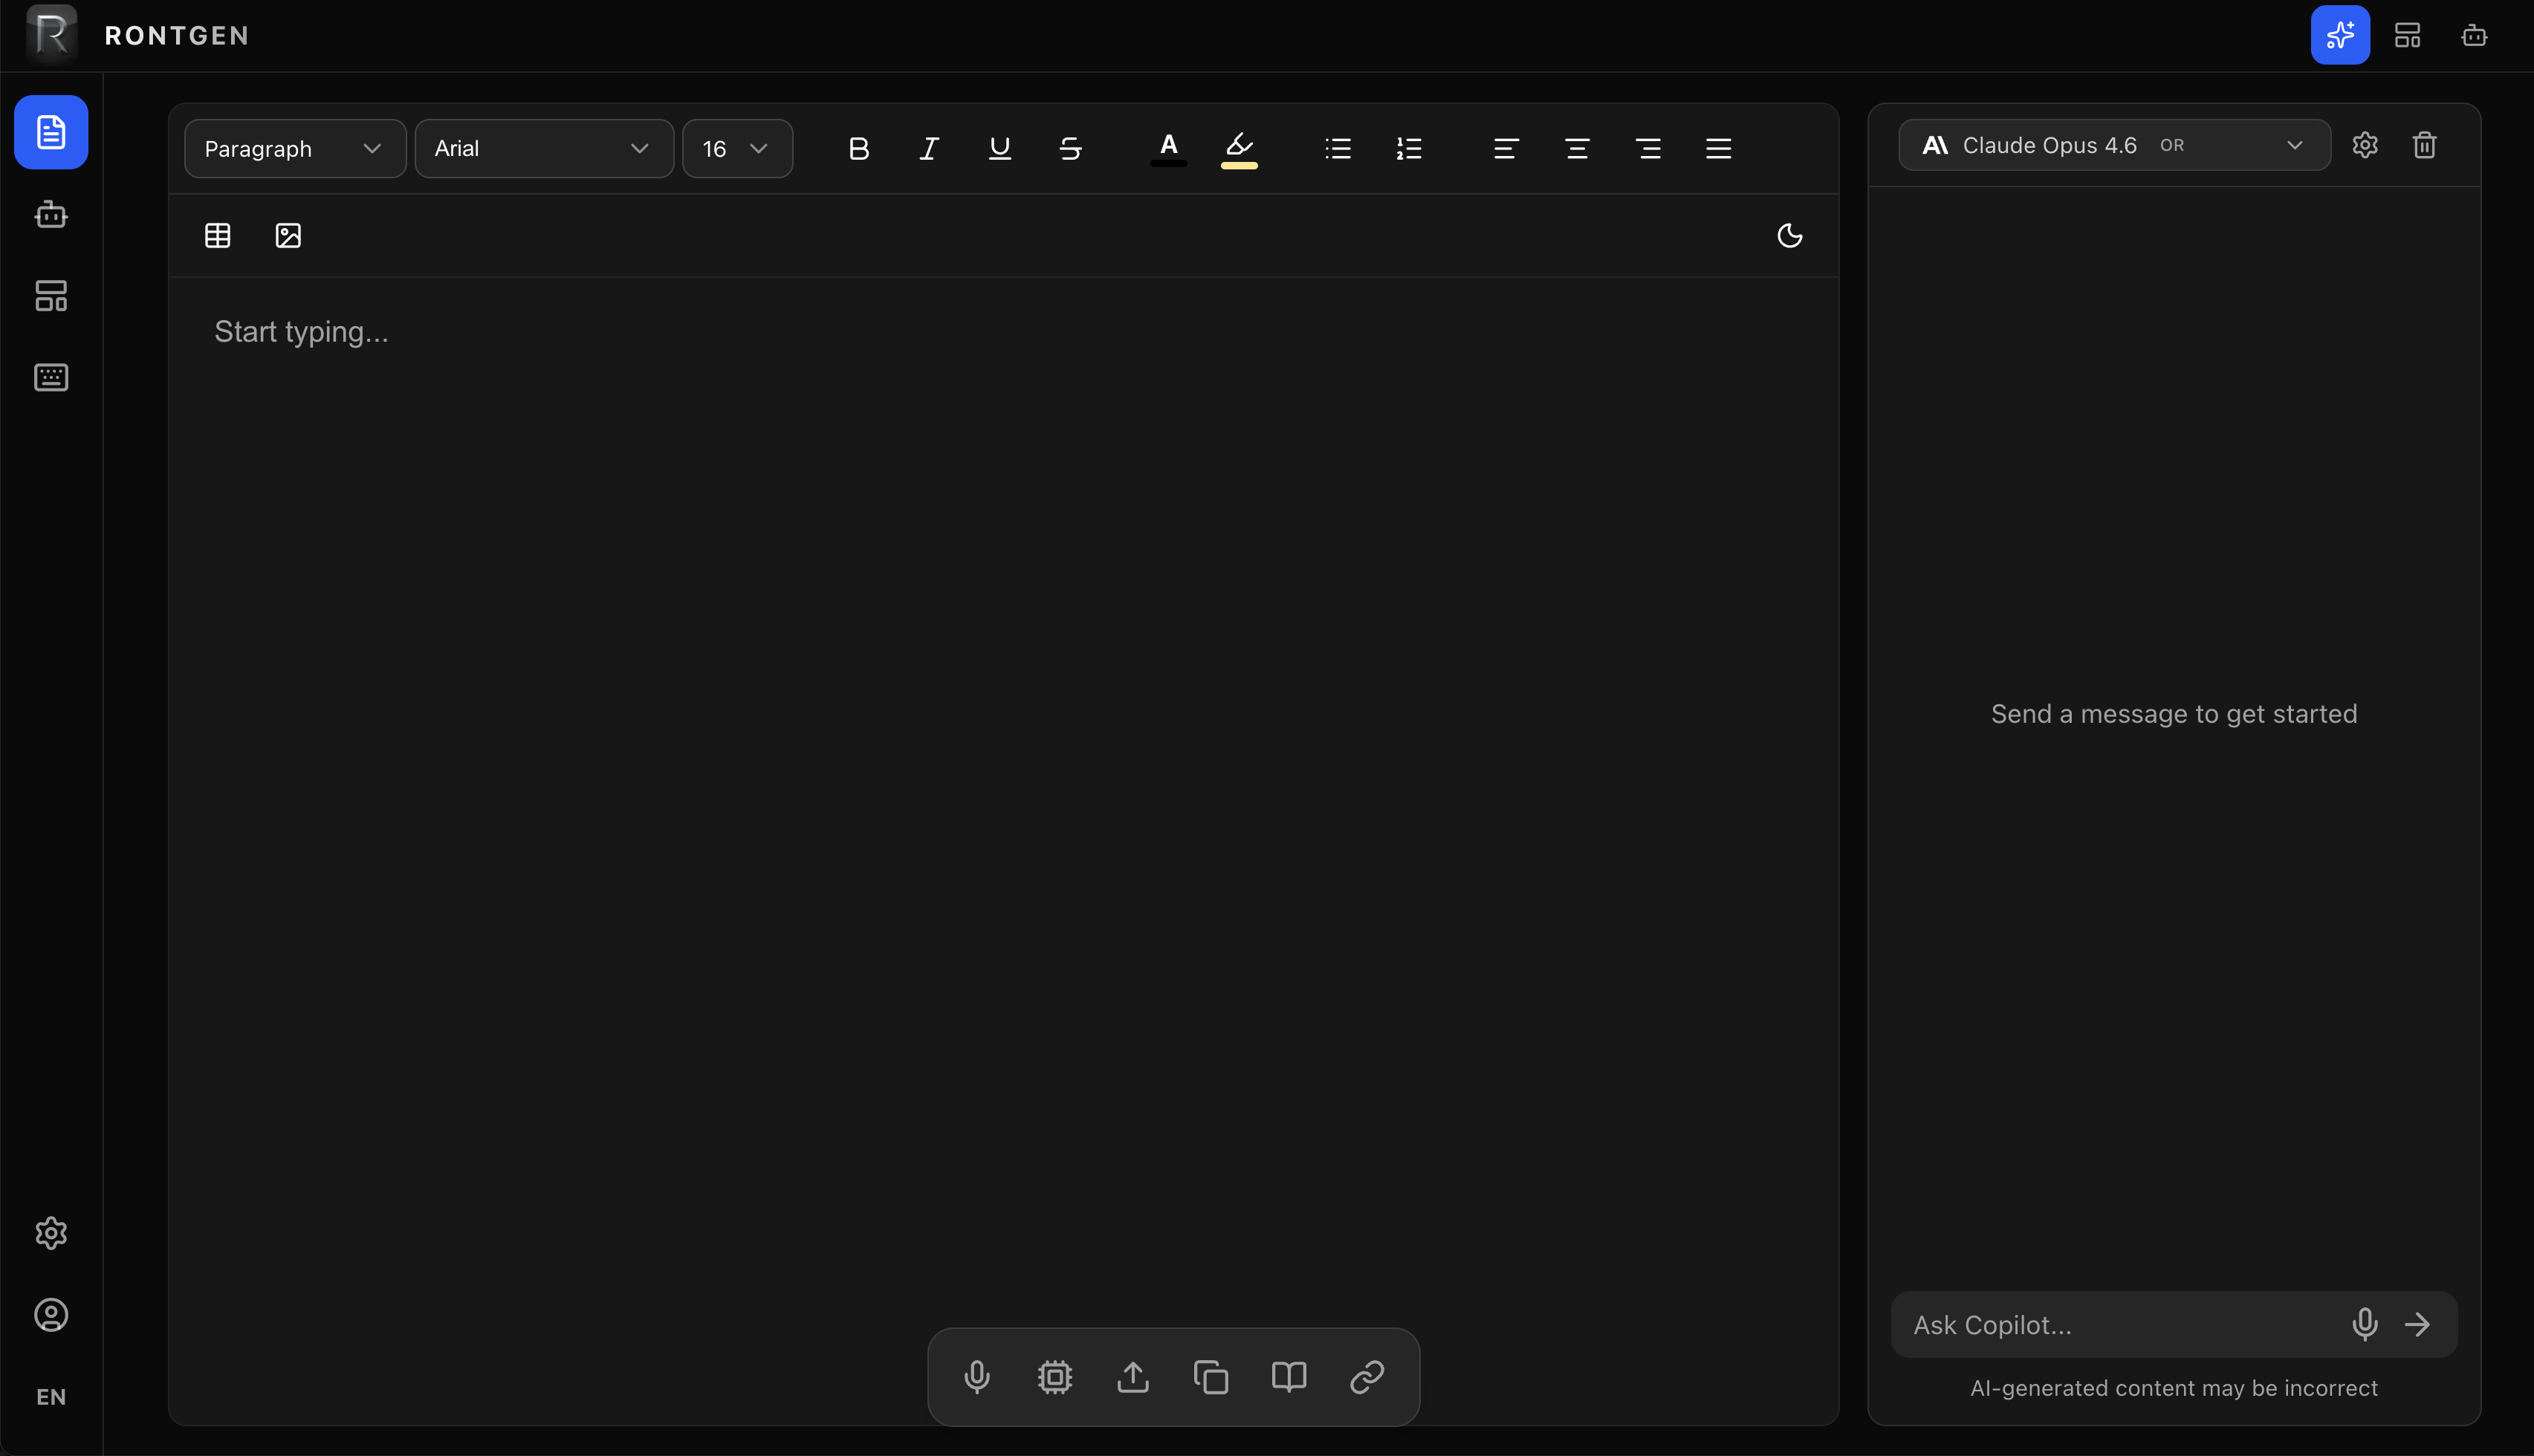Open the keyboard panel in the sidebar
Screen dimensions: 2534x1456
[51, 377]
